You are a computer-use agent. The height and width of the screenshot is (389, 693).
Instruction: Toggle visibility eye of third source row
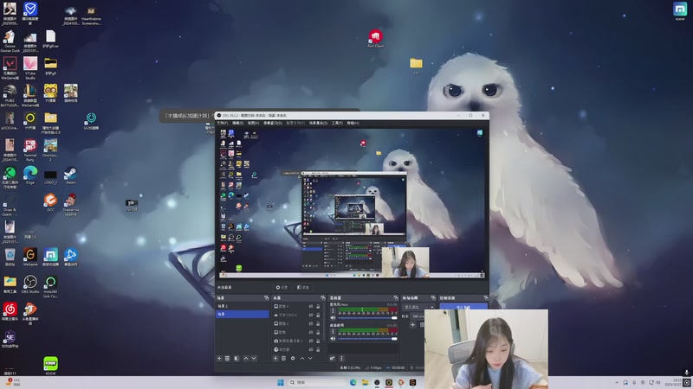point(311,323)
